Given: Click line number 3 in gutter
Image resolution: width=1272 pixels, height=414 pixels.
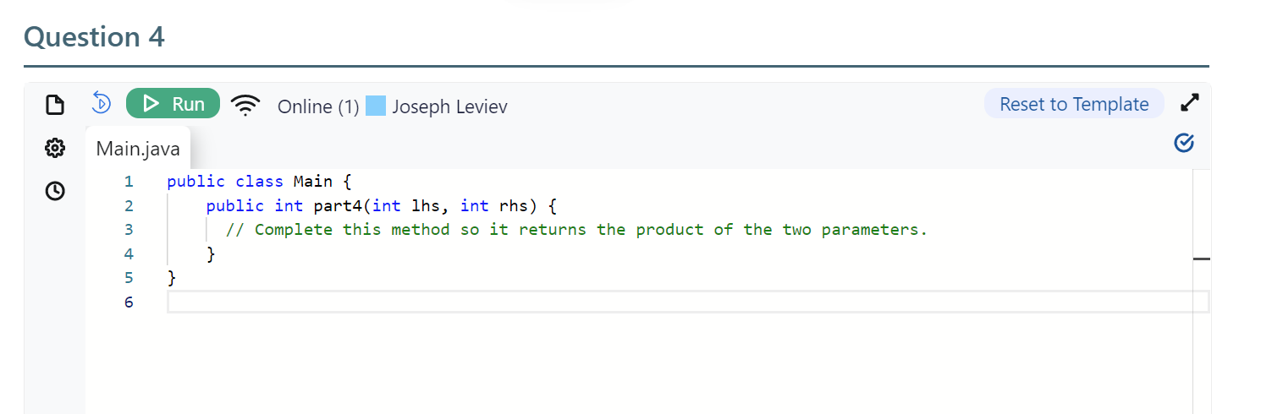Looking at the screenshot, I should (x=129, y=229).
